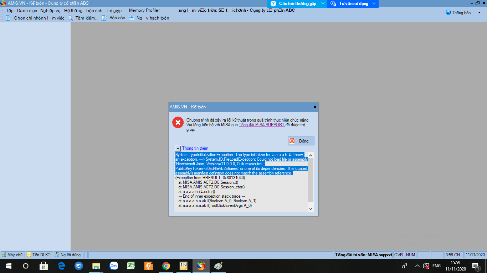
Task: Click the error details scrollbar thumb
Action: point(311,180)
